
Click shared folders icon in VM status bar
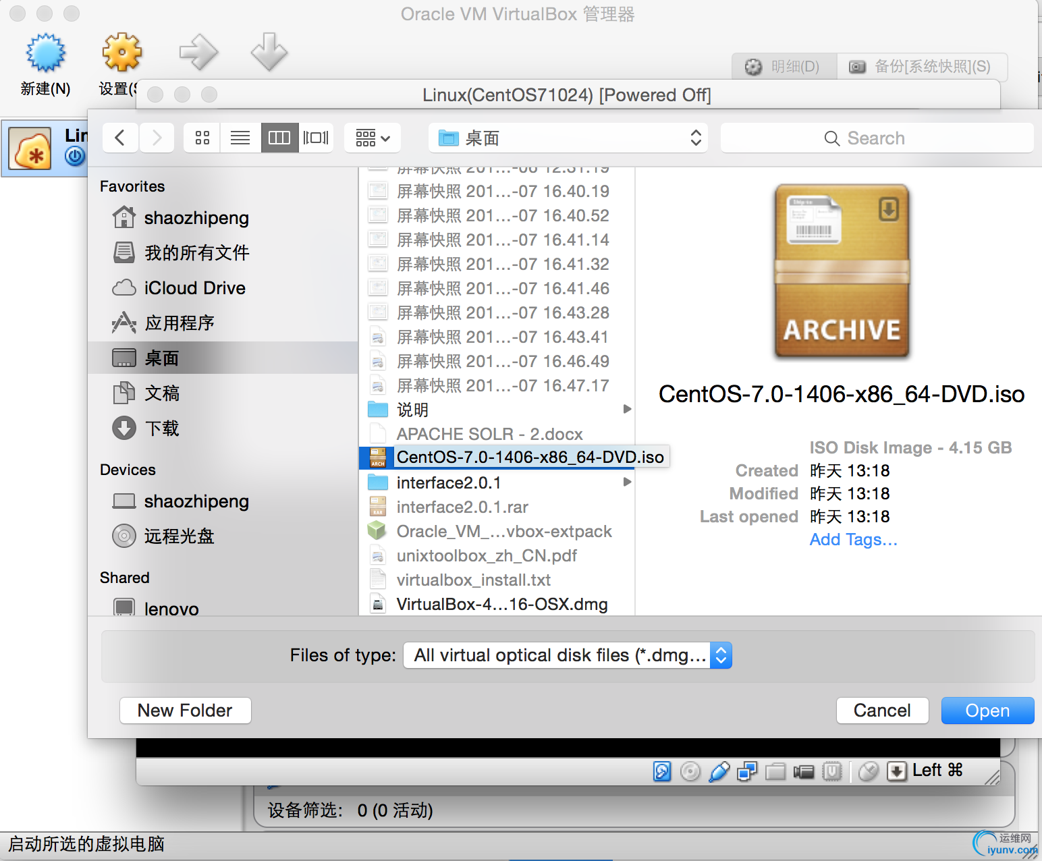[x=775, y=771]
